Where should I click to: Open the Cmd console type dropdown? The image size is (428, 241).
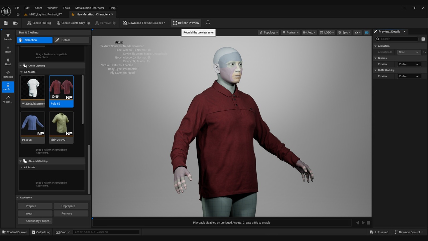coord(63,232)
